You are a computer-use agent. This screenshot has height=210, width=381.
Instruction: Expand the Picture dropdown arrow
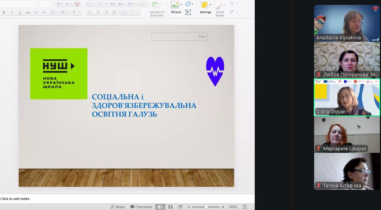[181, 5]
